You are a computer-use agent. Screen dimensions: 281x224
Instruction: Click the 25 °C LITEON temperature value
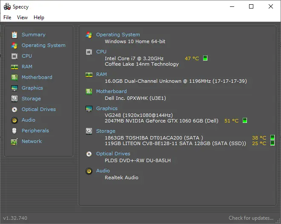point(259,143)
